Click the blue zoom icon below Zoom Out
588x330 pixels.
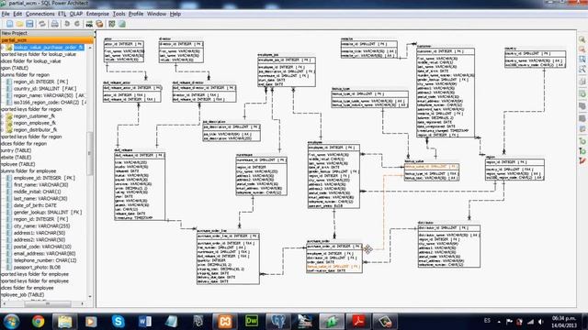pos(582,59)
